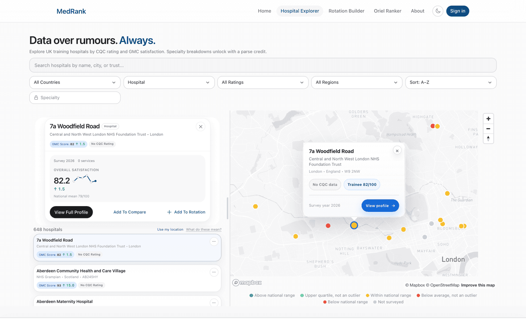Select the blue-ringed highlighted map marker

pyautogui.click(x=354, y=225)
